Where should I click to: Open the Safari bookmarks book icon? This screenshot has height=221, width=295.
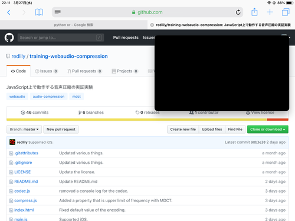click(39, 12)
